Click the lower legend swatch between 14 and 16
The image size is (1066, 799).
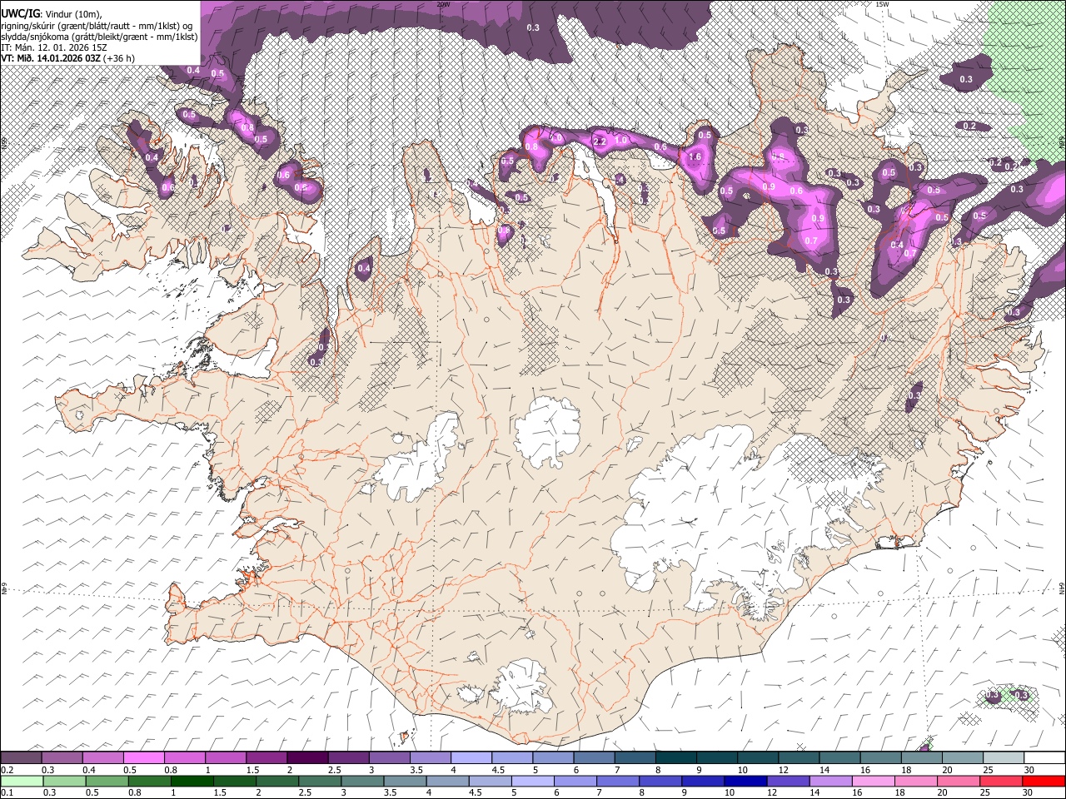(x=829, y=781)
